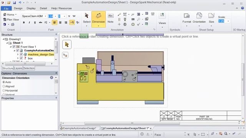
Task: Click the small tool guide icon below canvas arrow
Action: point(65,55)
